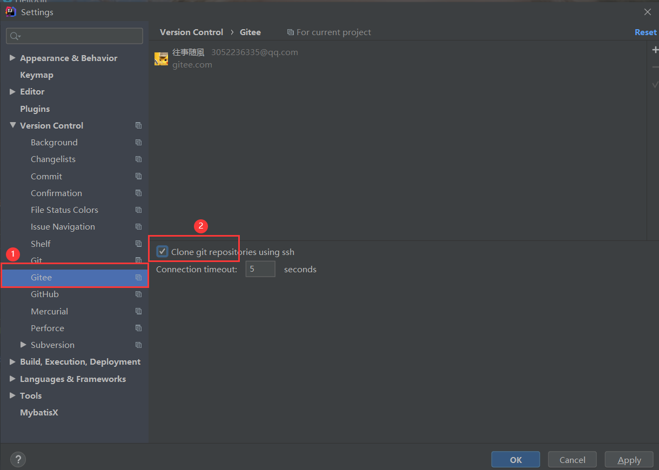Click Apply button
The width and height of the screenshot is (659, 470).
tap(629, 460)
